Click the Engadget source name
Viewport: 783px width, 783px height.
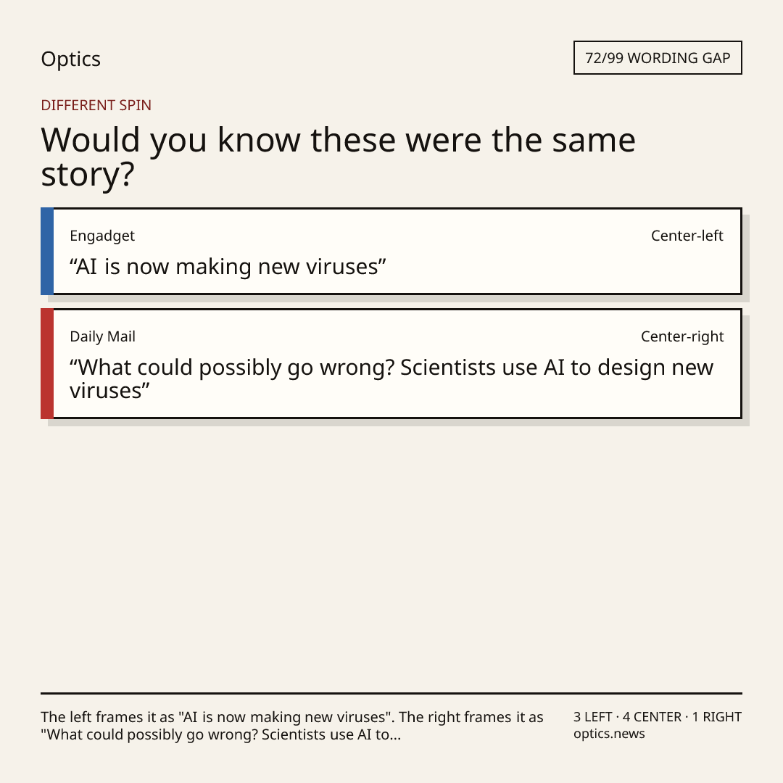pos(102,236)
